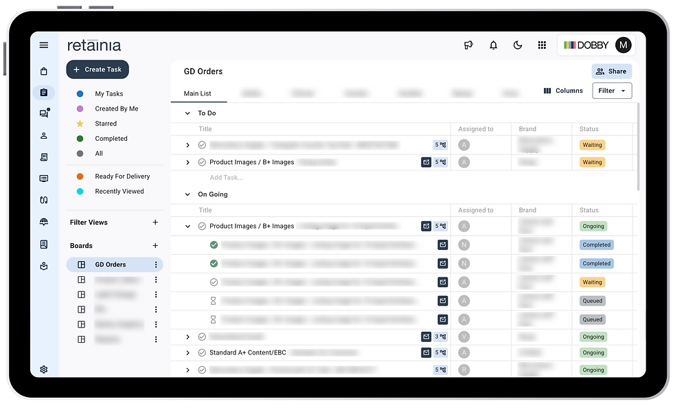Image resolution: width=673 pixels, height=408 pixels.
Task: Open the apps grid icon
Action: point(541,45)
